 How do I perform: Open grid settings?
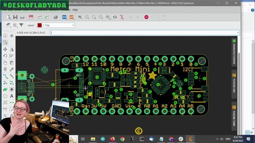tap(15, 25)
